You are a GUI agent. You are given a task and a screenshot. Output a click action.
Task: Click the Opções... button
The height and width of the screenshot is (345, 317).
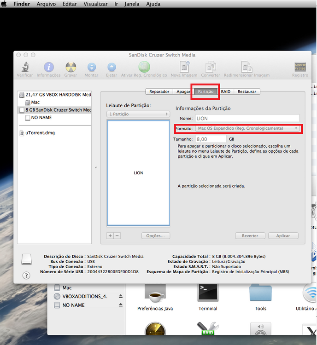(155, 236)
